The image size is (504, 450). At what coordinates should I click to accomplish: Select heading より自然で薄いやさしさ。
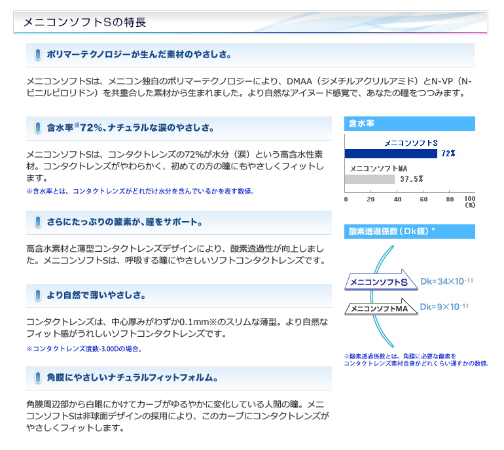[x=96, y=295]
